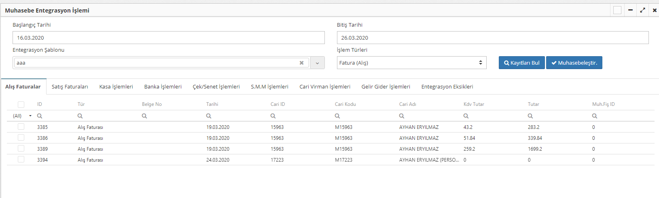Click the Muhasebeleştir button
The height and width of the screenshot is (198, 659).
click(574, 63)
